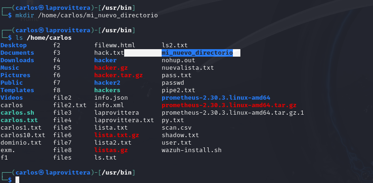Select lista.txt.gz compressed file
This screenshot has width=373, height=183.
[117, 135]
